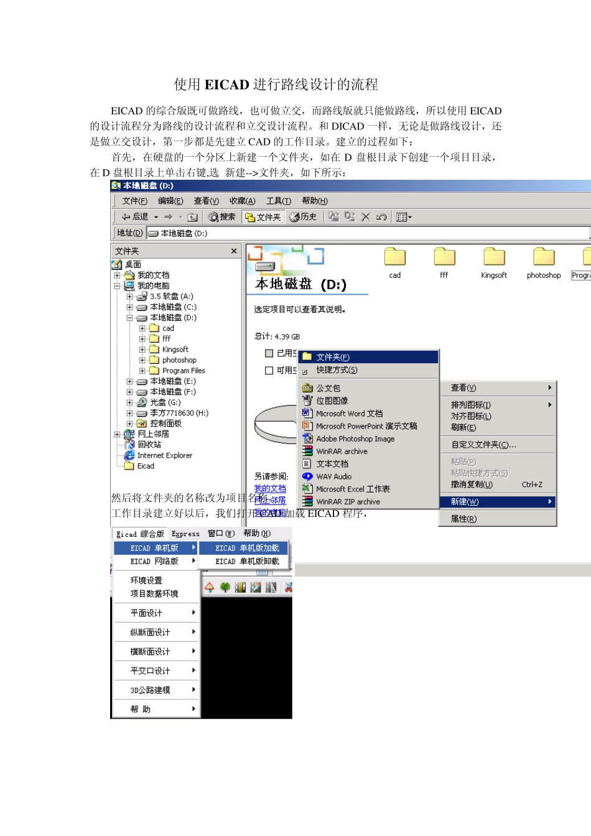Choose Microsoft Word 文档 in New submenu
Screen dimensions: 591x836
(369, 414)
